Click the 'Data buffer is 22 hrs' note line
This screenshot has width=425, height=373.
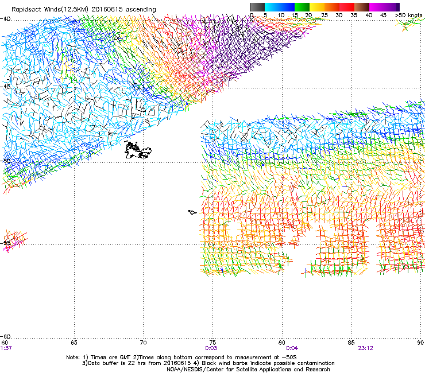208,363
